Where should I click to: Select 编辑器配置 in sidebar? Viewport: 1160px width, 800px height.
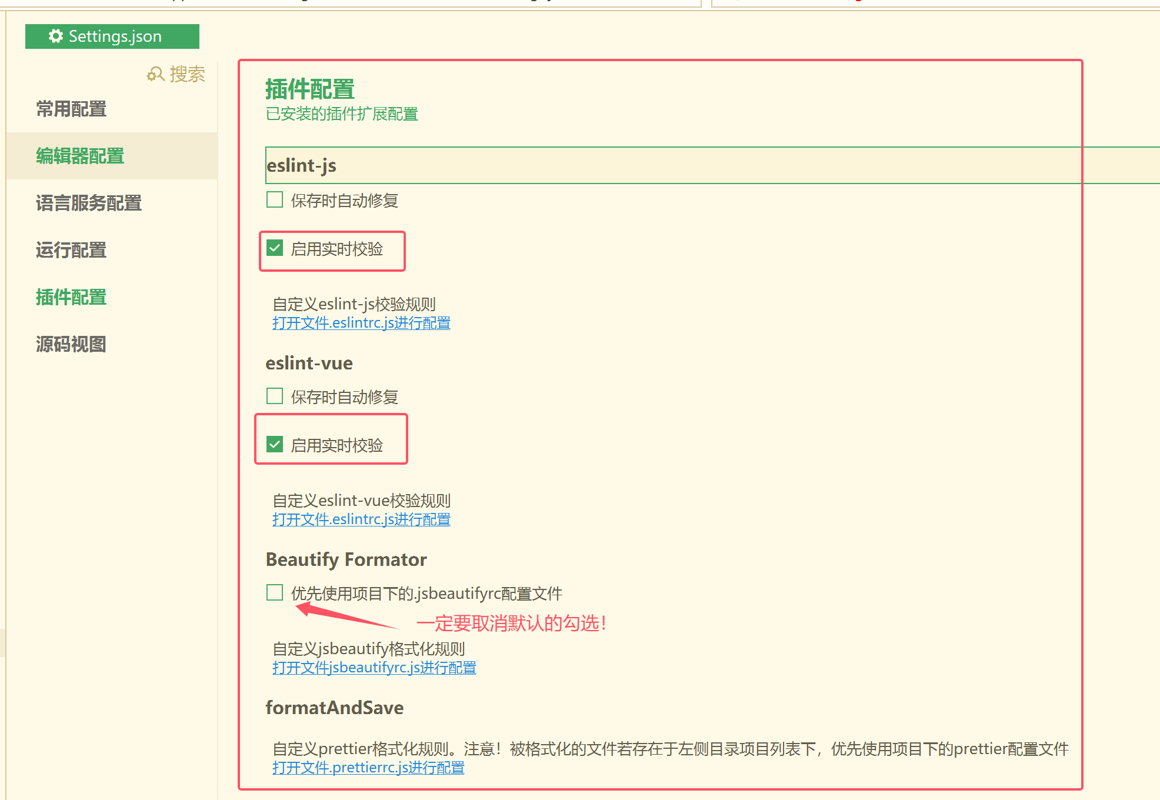(x=80, y=156)
